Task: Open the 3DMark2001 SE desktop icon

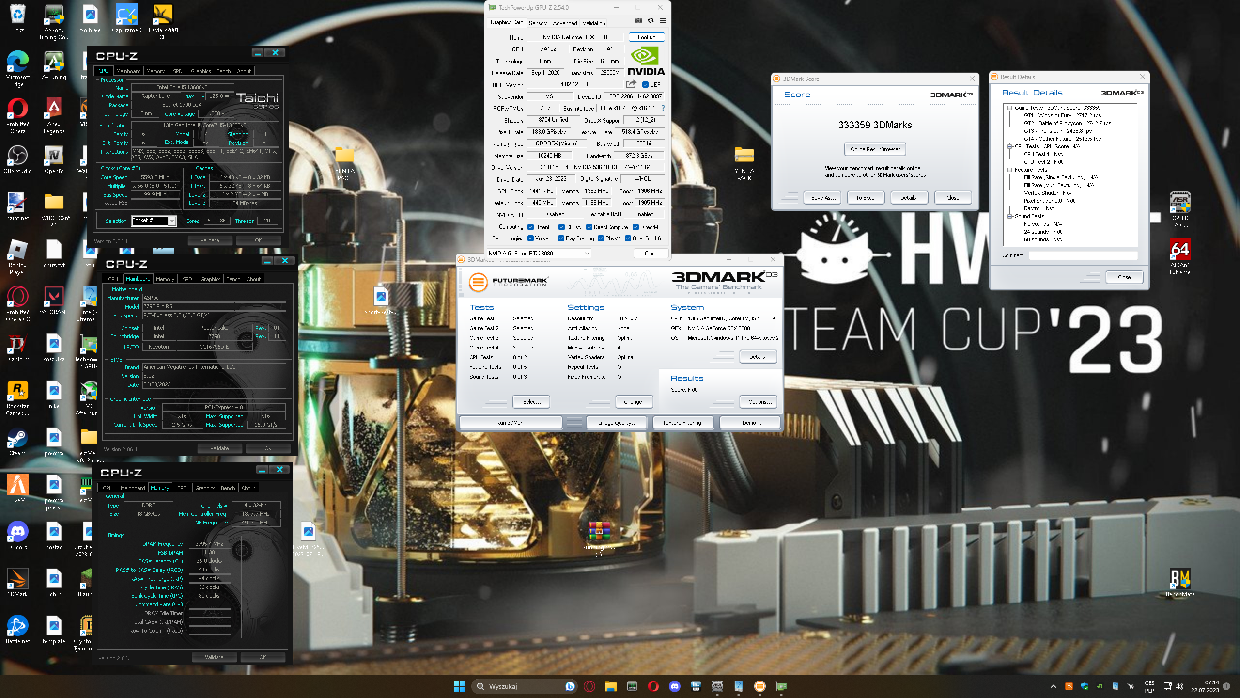Action: point(163,22)
